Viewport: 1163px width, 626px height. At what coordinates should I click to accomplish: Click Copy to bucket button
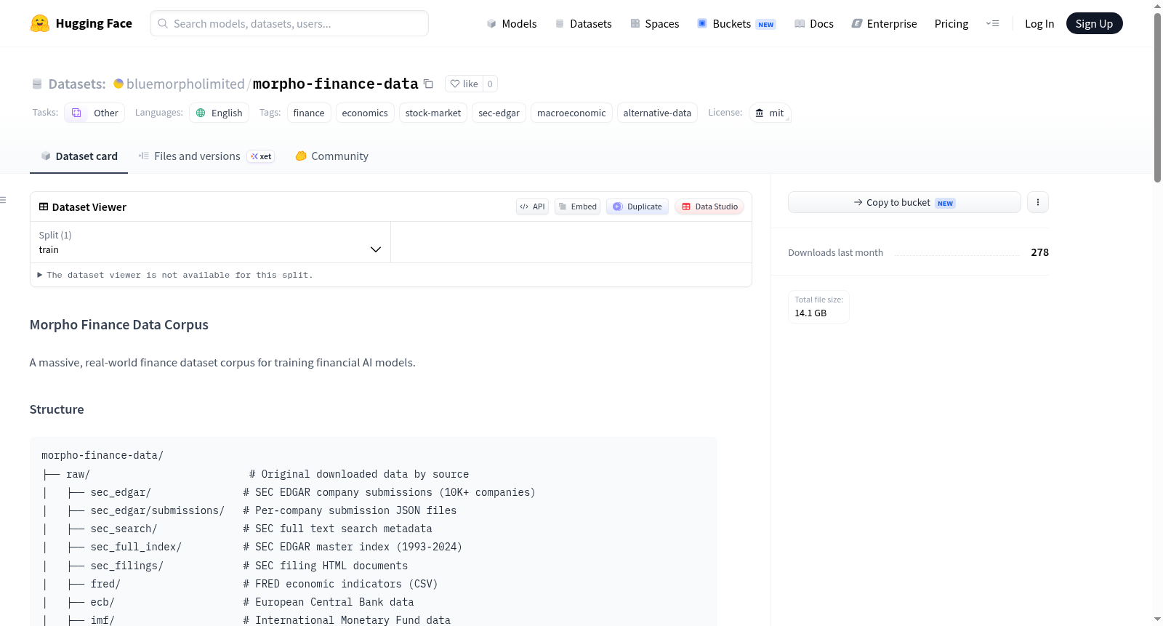904,202
